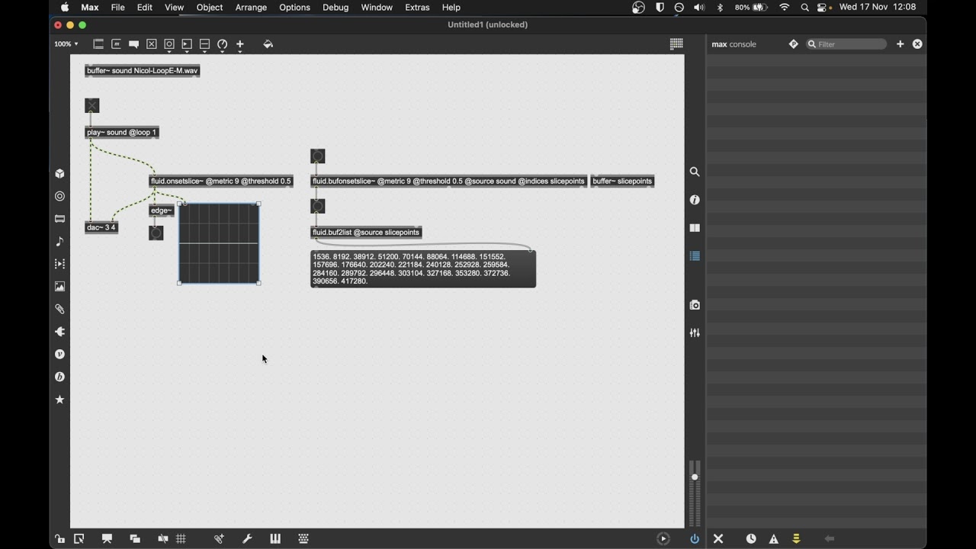This screenshot has height=549, width=976.
Task: Open the Objects browser in left sidebar
Action: coord(60,174)
